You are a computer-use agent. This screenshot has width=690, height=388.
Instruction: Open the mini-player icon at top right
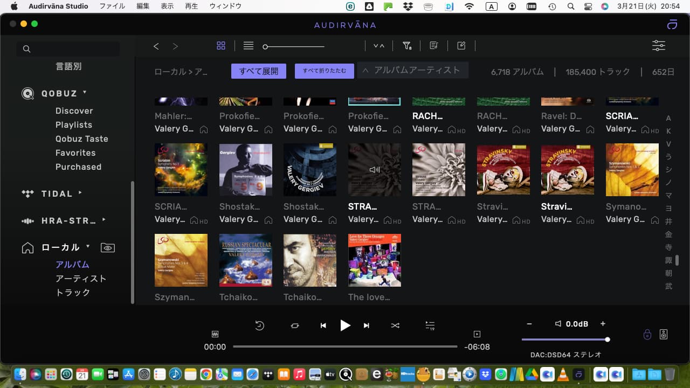click(x=672, y=24)
